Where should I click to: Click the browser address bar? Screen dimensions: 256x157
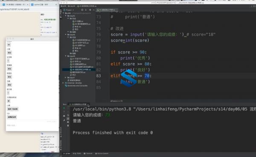tap(29, 9)
